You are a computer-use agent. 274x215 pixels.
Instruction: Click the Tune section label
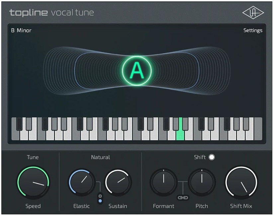coord(33,157)
